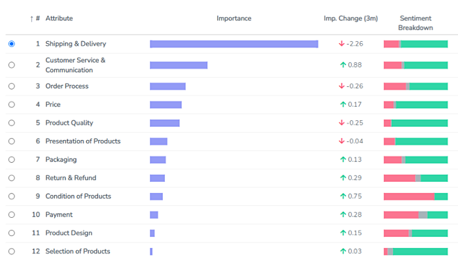This screenshot has width=458, height=259.
Task: Click the Payment sentiment breakdown bar
Action: [415, 215]
